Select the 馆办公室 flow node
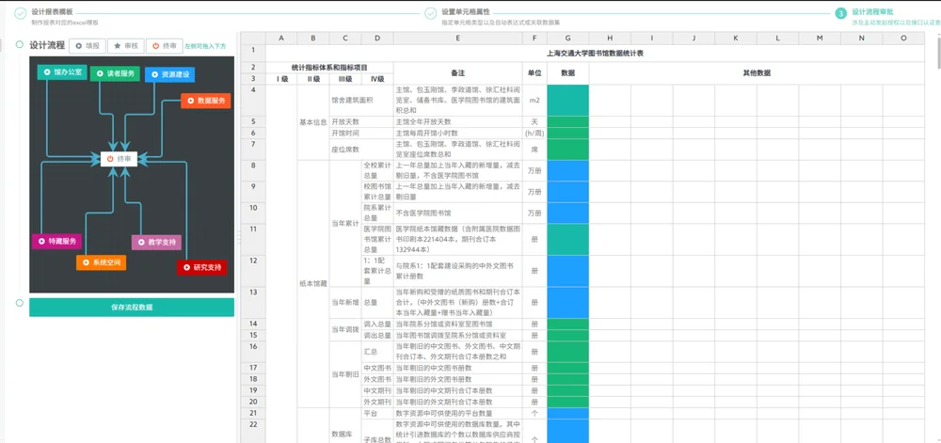The image size is (941, 443). 62,71
